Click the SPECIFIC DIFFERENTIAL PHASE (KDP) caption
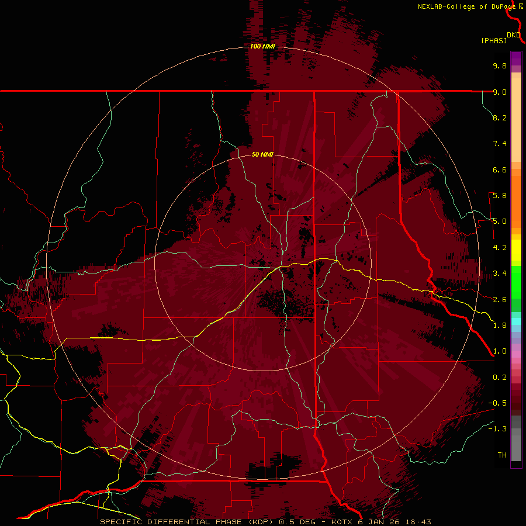526x526 pixels. coord(186,522)
